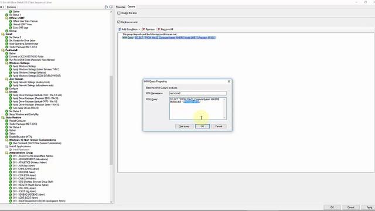Select the 001 - HEALTH admin step
Screen dimensions: 375x211
[30, 185]
